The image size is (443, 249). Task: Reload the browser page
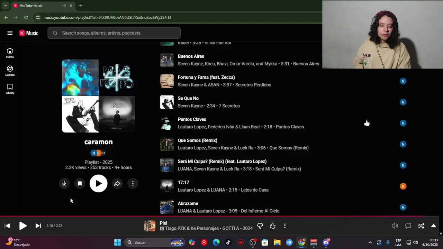[26, 17]
